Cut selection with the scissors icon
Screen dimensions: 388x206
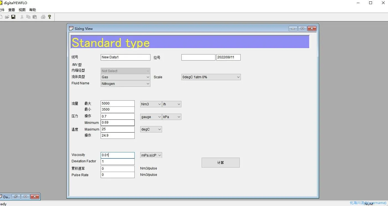22,17
